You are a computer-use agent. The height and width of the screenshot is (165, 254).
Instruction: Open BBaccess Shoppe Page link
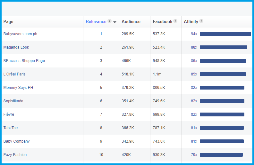coord(24,61)
